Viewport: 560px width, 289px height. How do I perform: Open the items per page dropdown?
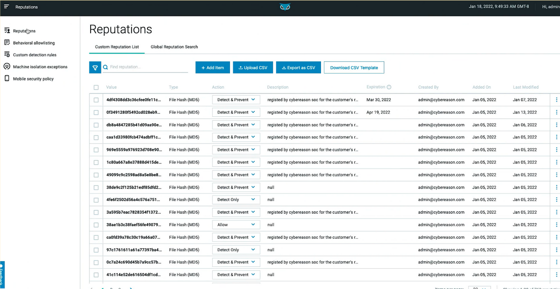tap(479, 287)
